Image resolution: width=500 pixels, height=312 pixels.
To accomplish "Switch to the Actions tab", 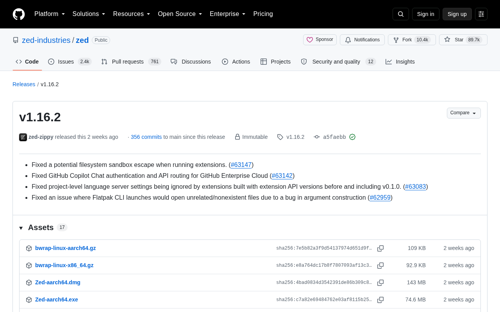I will [236, 62].
